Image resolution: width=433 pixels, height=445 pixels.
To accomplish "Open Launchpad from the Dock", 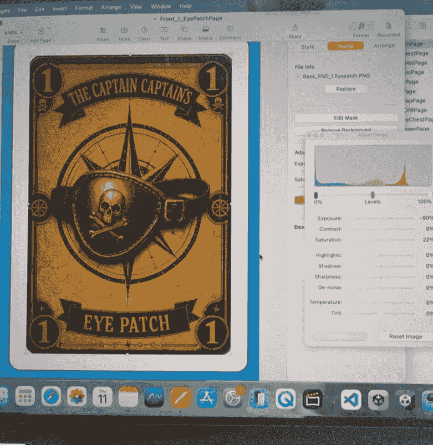I will click(25, 396).
